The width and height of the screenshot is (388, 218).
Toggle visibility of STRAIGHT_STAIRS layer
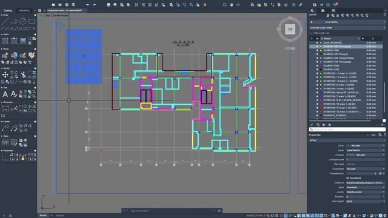317,116
